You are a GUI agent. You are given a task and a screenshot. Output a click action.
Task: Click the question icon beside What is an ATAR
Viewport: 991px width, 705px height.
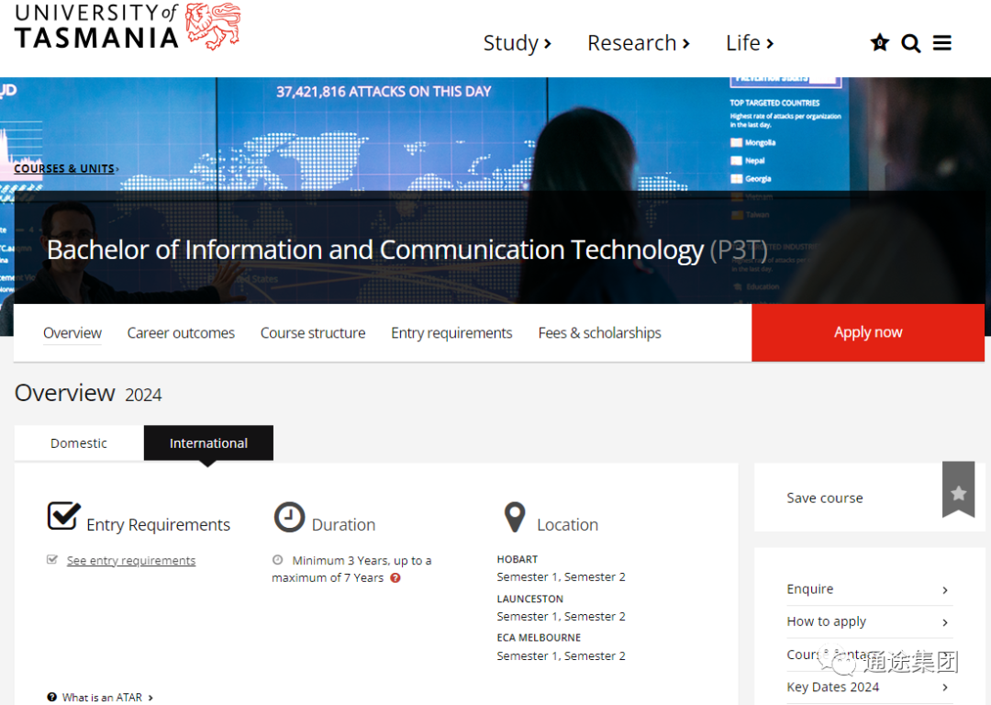point(51,697)
